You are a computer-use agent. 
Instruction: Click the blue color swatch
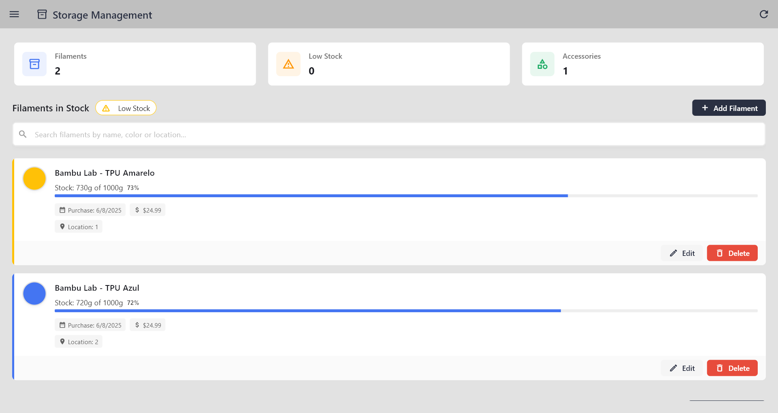(x=34, y=294)
